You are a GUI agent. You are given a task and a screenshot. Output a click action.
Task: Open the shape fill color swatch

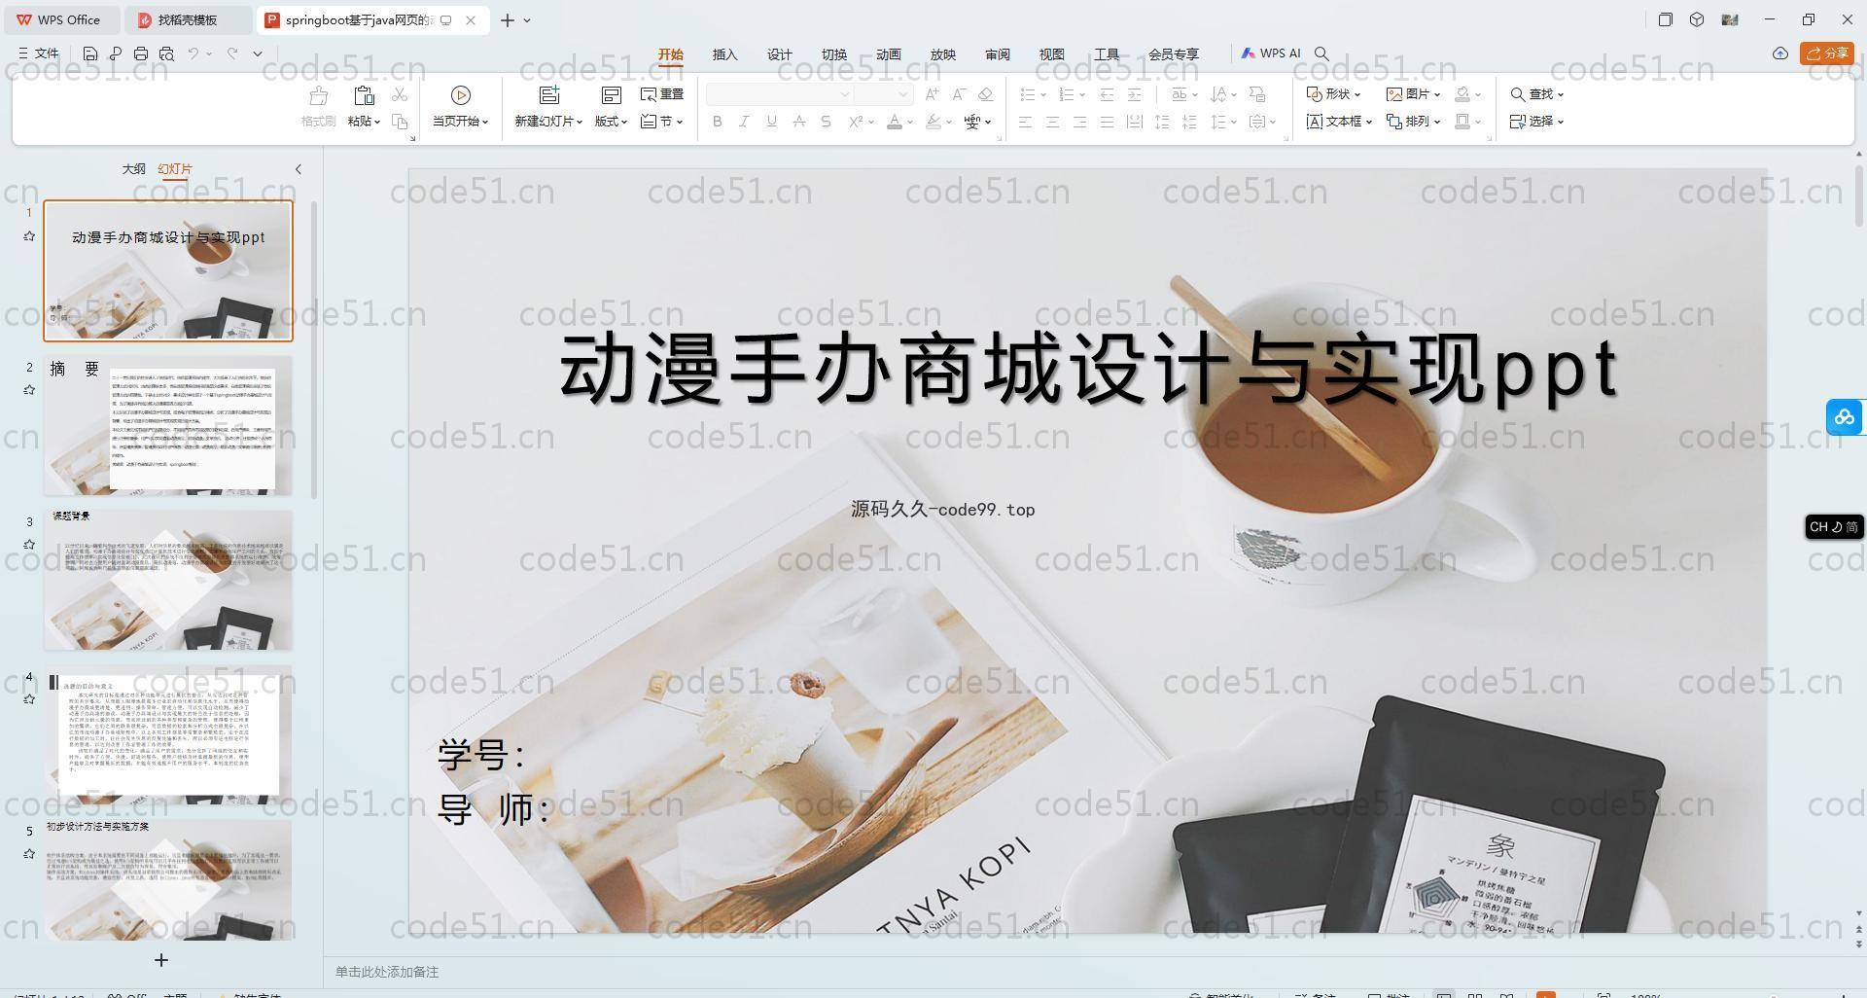(x=1462, y=94)
